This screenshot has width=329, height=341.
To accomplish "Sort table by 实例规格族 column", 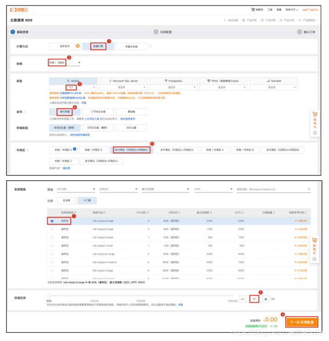I will click(69, 213).
